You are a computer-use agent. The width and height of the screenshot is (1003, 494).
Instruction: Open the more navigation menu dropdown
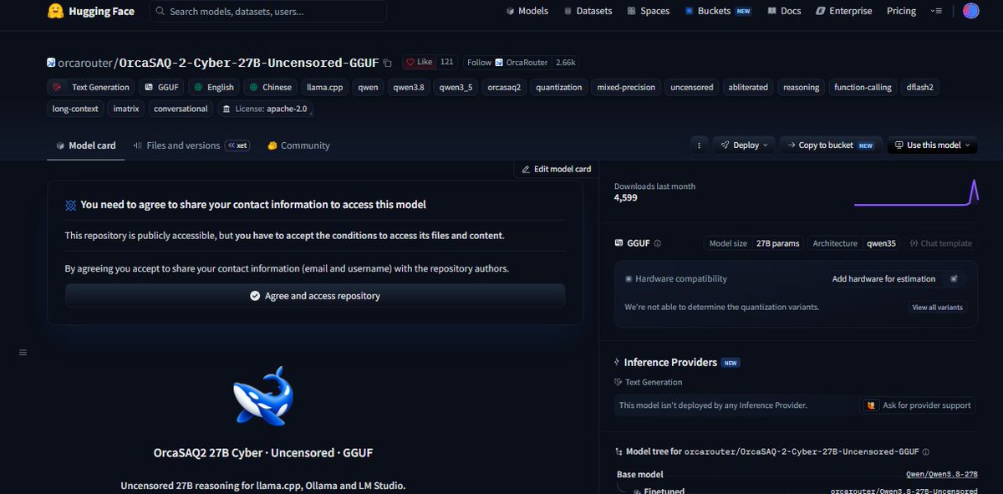938,11
